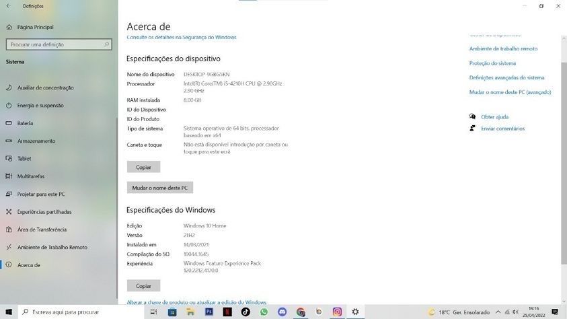This screenshot has width=567, height=319.
Task: Click the taskbar search box Escreva aqui para procurar
Action: tap(81, 312)
